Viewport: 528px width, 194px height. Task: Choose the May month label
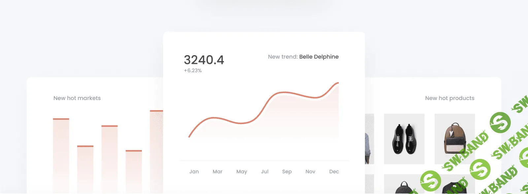point(242,172)
